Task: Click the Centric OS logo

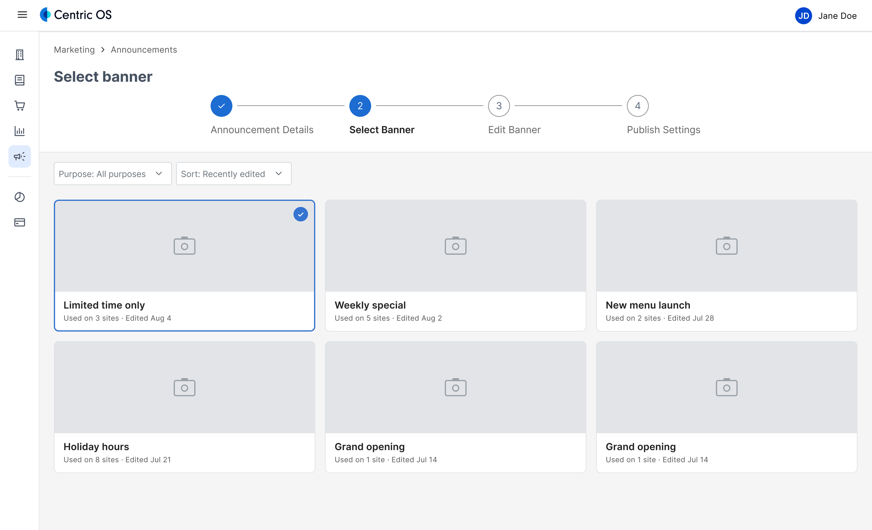Action: coord(76,15)
